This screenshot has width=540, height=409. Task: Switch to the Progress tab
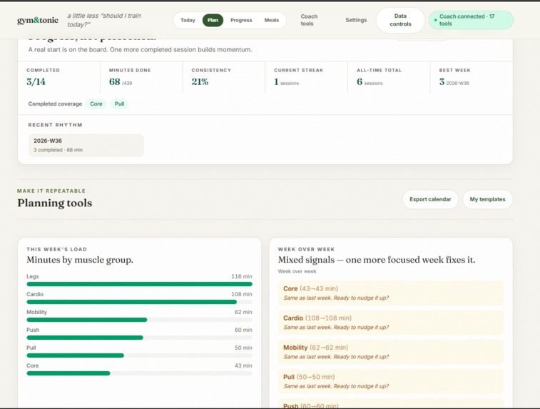241,20
